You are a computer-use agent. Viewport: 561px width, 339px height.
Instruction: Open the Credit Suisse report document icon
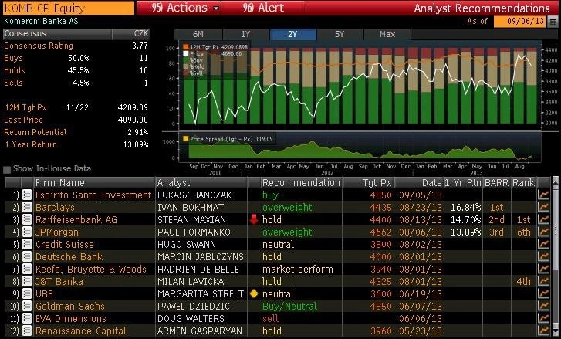[27, 244]
